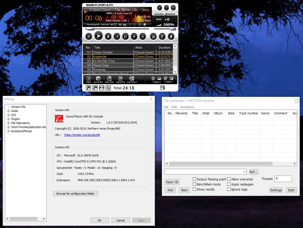This screenshot has height=228, width=303.
Task: Collapse player with the round up-chevron button
Action: click(159, 8)
